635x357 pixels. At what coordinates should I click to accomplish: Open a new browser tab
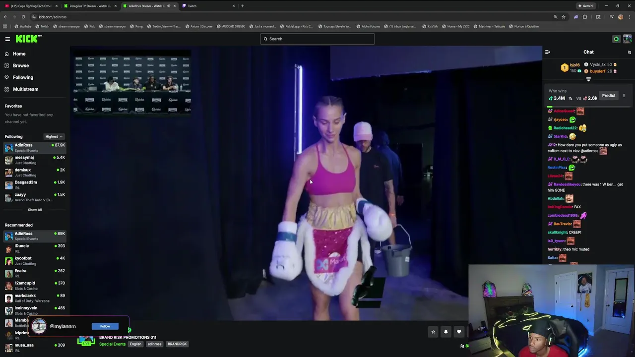tap(242, 6)
